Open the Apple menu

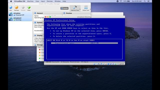click(11, 1)
